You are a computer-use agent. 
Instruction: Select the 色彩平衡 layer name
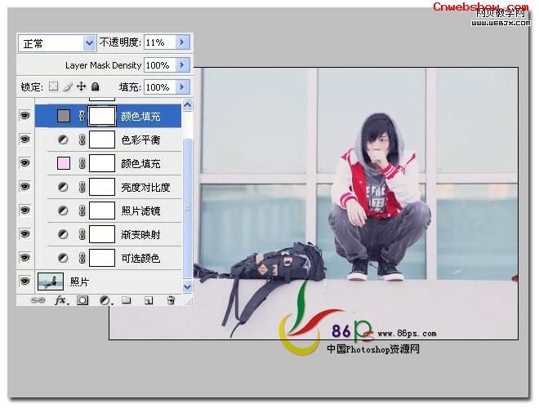(x=140, y=140)
